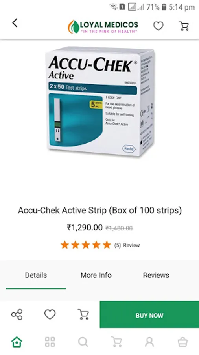Open categories grid in bottom navigation

(x=50, y=342)
